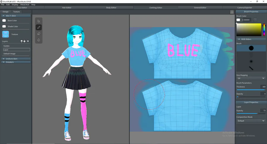Click the hex color FFFFFF input field

click(247, 20)
